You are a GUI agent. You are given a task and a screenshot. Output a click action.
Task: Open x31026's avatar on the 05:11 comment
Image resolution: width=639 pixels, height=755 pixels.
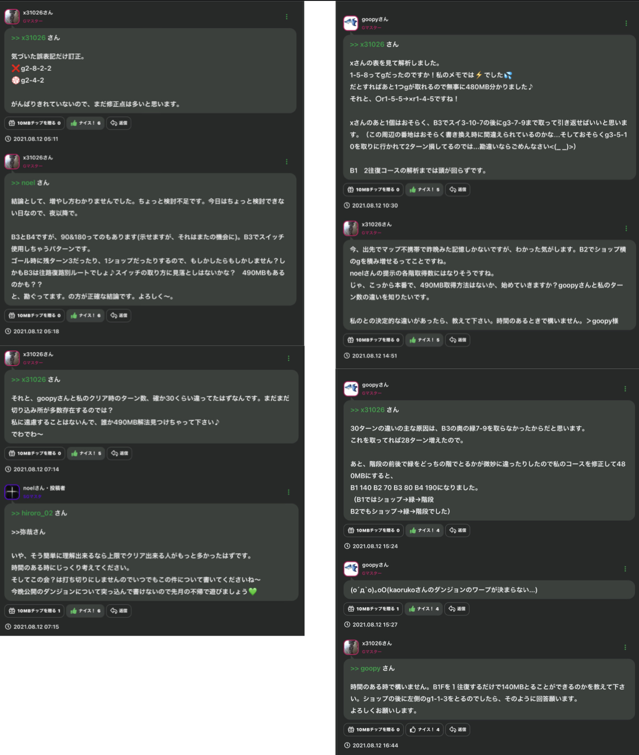(x=12, y=16)
